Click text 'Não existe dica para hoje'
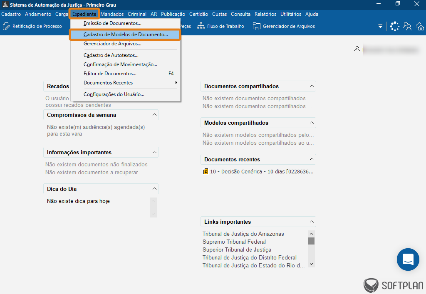 click(x=78, y=201)
